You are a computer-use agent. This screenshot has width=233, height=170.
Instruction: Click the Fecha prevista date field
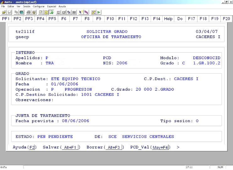[x=75, y=121]
